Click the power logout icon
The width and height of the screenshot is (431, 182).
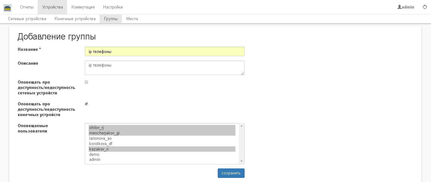point(425,7)
